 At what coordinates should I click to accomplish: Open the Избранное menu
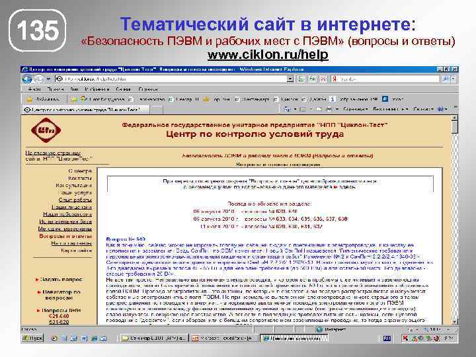[97, 89]
